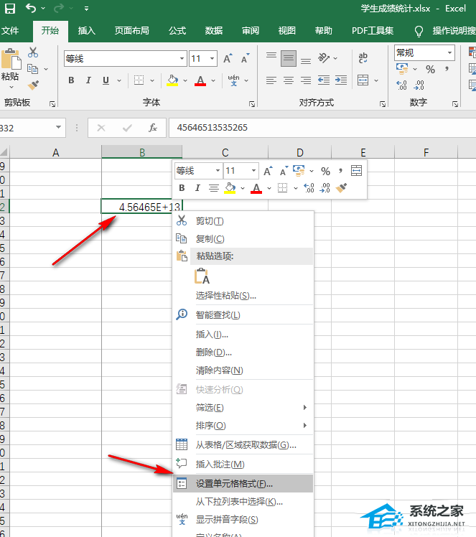Open fill color dropdown arrow in ribbon

click(185, 81)
